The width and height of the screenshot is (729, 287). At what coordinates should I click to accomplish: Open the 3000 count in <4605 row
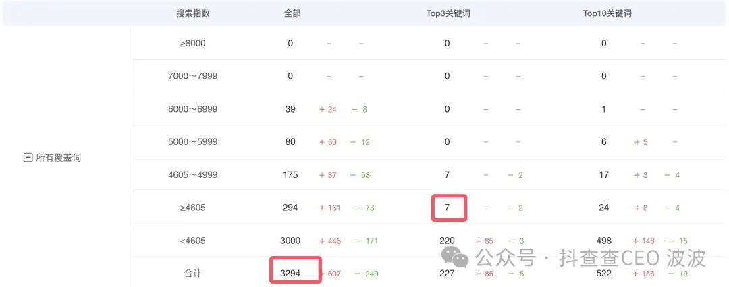click(291, 241)
